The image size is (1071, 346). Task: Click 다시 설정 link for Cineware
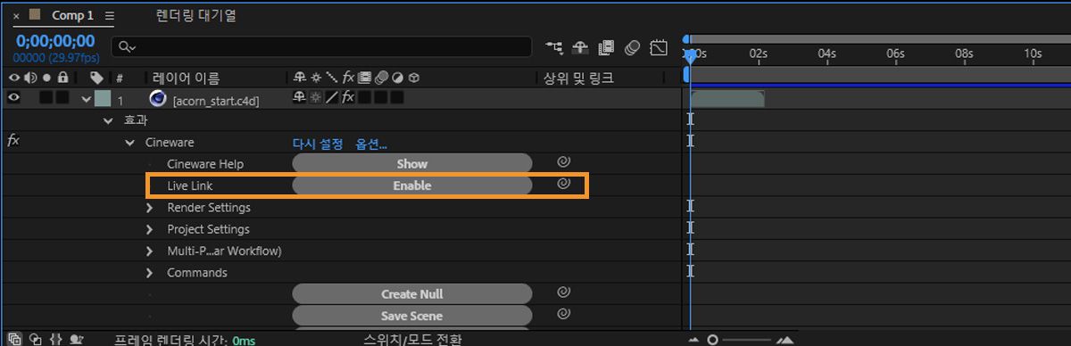318,143
